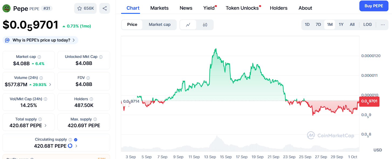Expand Volume (24h) details chevron

(x=50, y=85)
